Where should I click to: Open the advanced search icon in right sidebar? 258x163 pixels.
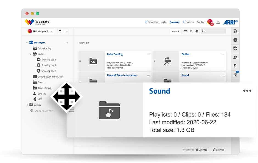235,32
